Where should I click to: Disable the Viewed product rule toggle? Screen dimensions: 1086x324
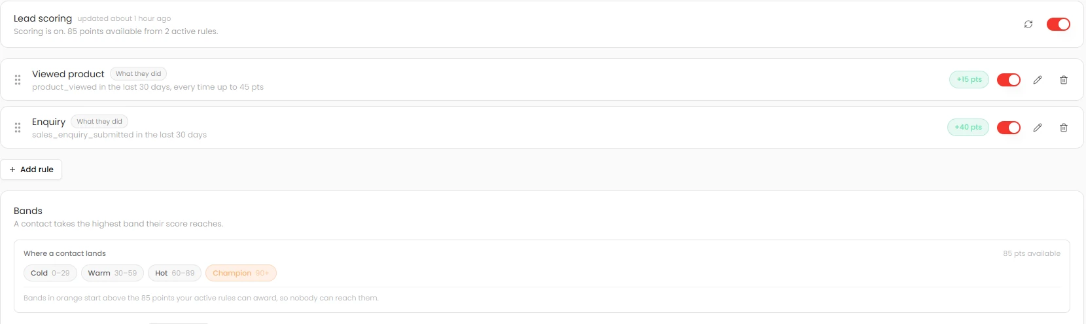point(1009,80)
